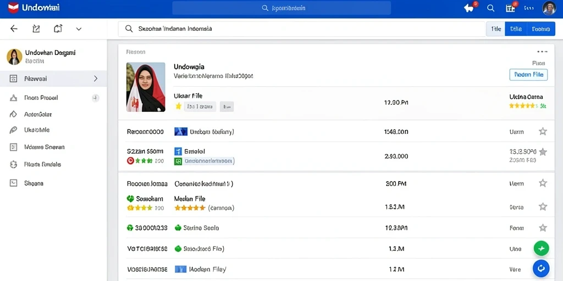The width and height of the screenshot is (563, 281).
Task: Click the Eoomo button
Action: click(x=541, y=29)
